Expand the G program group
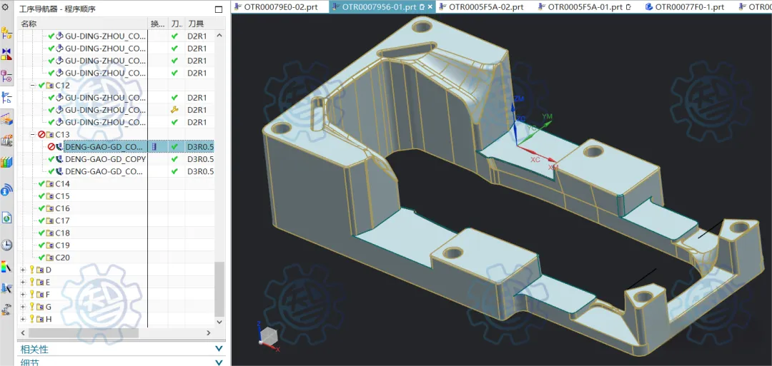Screen dimensions: 772x366 [23, 307]
